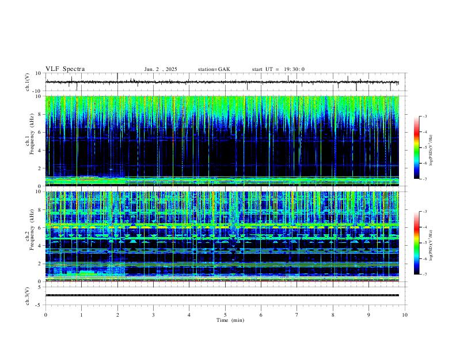The image size is (456, 353).
Task: Click the ch.2 spectrogram color scale bar
Action: (x=417, y=243)
